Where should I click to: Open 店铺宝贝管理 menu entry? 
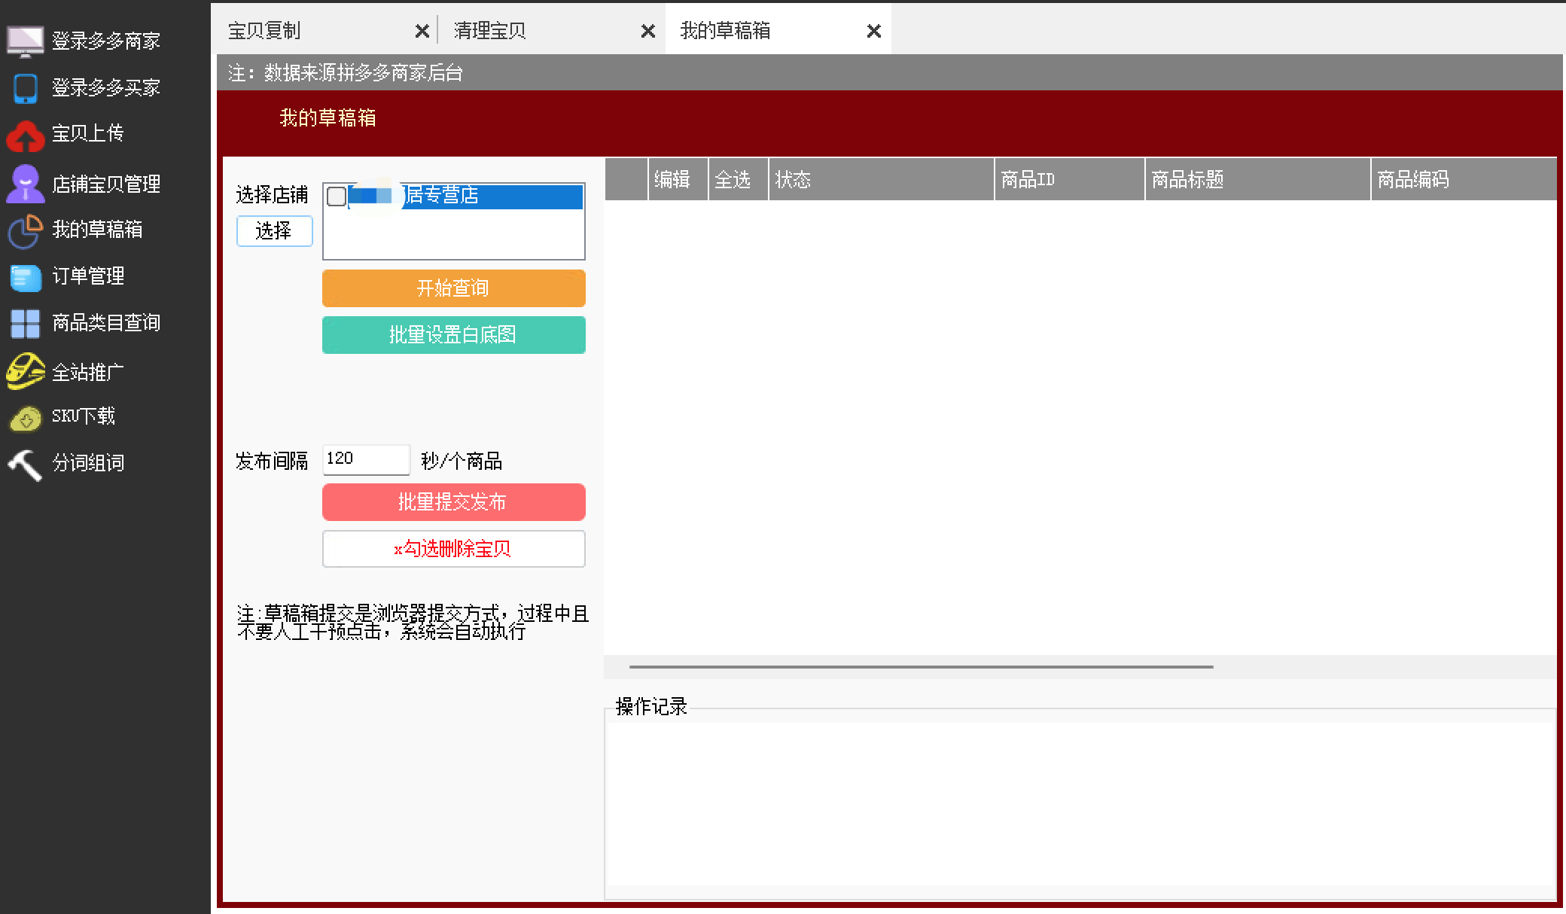pyautogui.click(x=105, y=184)
